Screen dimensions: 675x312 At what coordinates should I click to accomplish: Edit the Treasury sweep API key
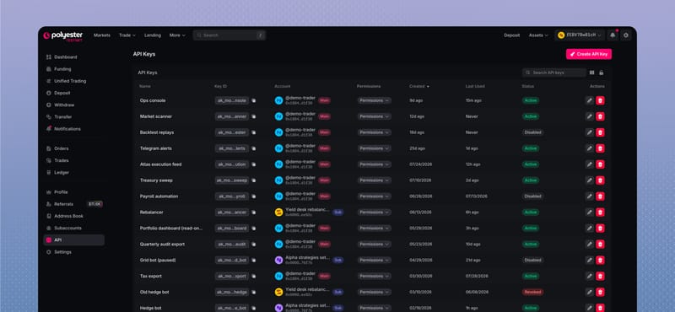[589, 180]
